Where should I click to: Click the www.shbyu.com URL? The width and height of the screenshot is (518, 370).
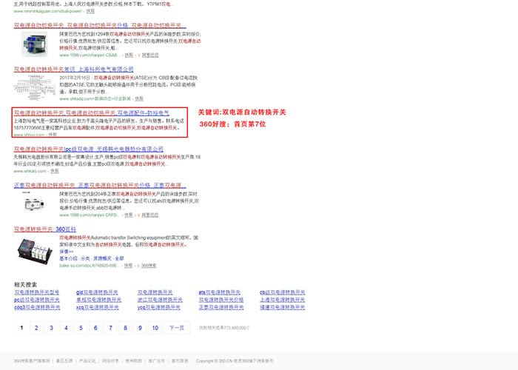[x=29, y=135]
